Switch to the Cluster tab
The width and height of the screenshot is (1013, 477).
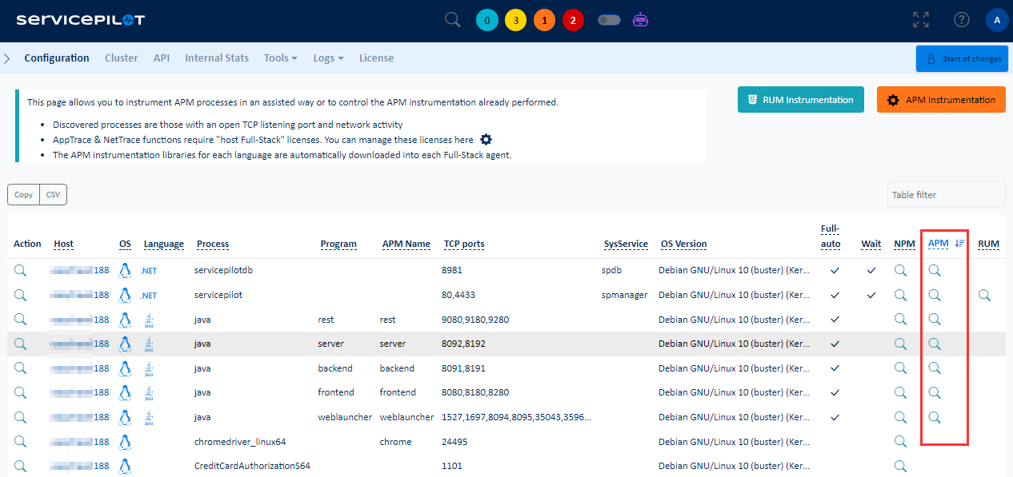[x=122, y=58]
